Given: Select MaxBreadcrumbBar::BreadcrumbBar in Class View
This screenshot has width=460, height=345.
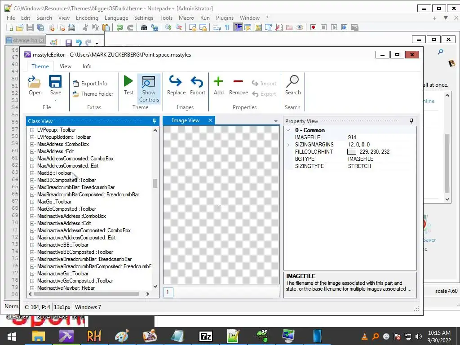Looking at the screenshot, I should click(75, 187).
